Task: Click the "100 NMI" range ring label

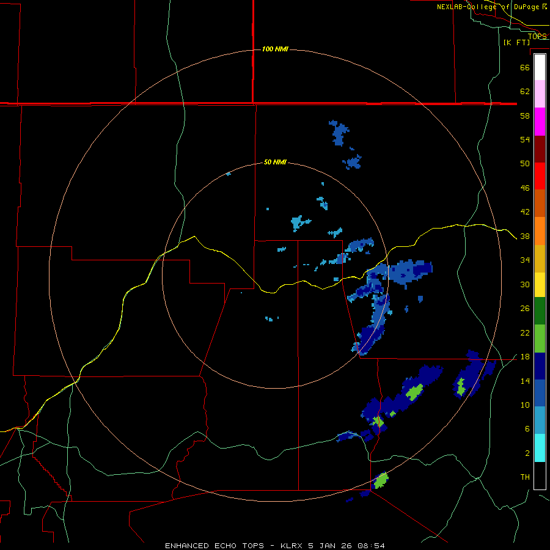Action: click(x=275, y=49)
